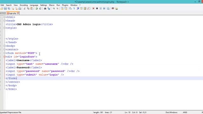203x114 pixels.
Task: Collapse the <html> fold marker
Action: coord(4,17)
